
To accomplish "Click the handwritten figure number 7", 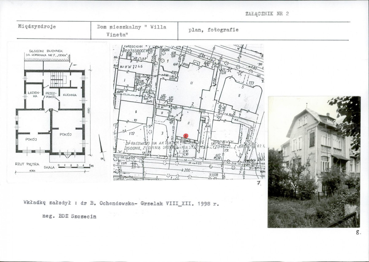I will [259, 183].
